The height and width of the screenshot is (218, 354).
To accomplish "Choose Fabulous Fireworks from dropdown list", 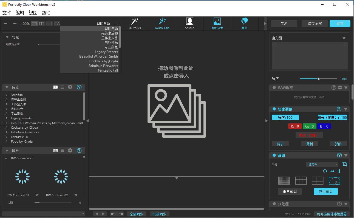I will (103, 66).
